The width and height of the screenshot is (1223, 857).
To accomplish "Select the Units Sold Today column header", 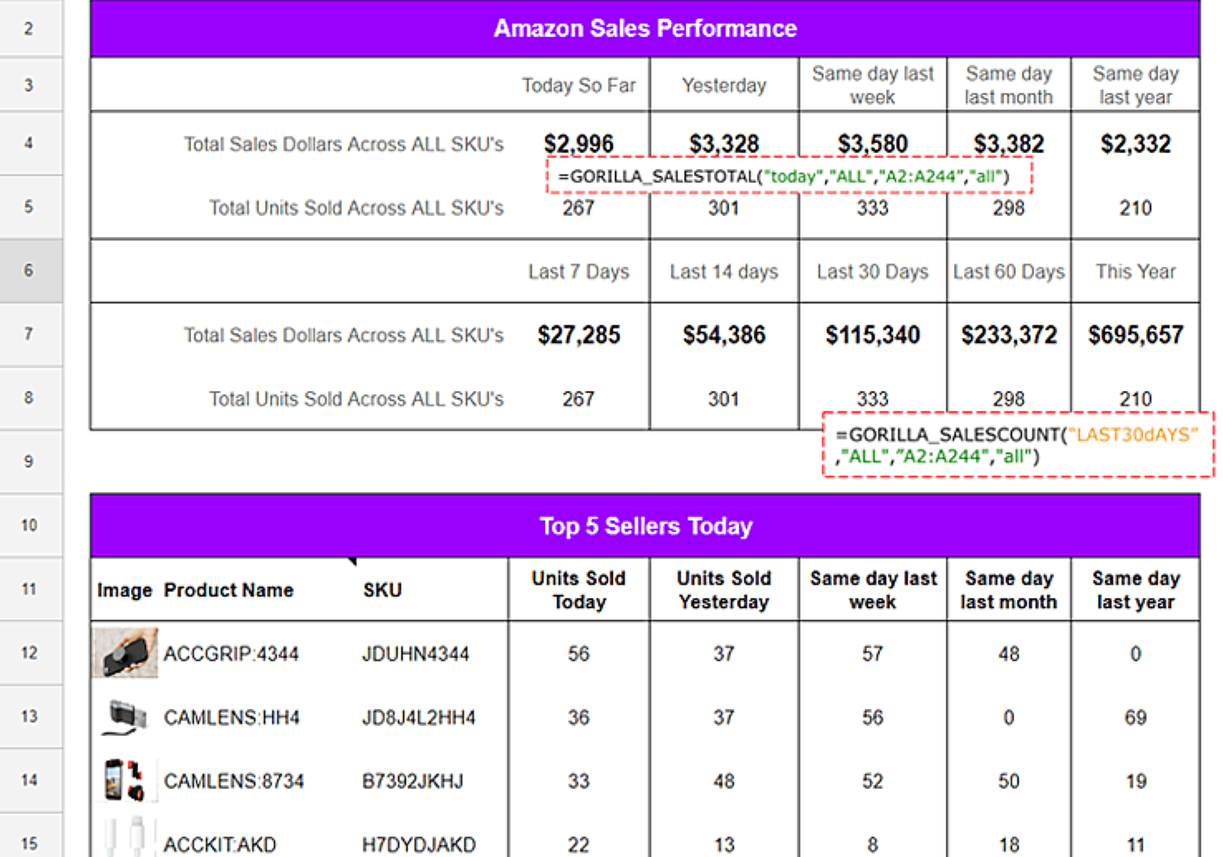I will 578,590.
